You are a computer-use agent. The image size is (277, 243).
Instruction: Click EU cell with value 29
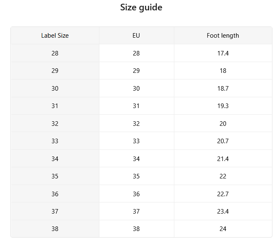click(x=136, y=71)
